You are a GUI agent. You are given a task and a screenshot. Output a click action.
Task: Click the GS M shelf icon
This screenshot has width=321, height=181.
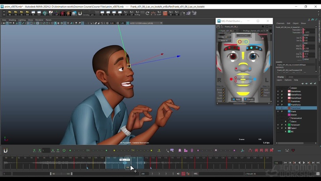pos(171,13)
